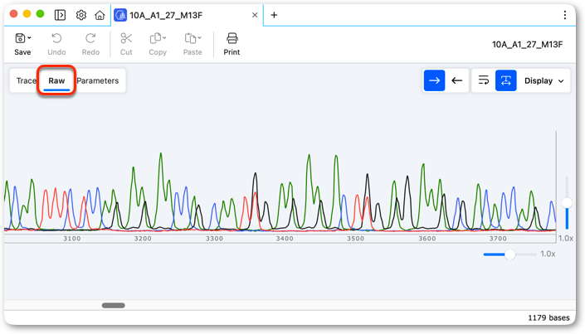Screen dimensions: 585x334
Task: Toggle the sidebar panel icon
Action: pos(60,15)
